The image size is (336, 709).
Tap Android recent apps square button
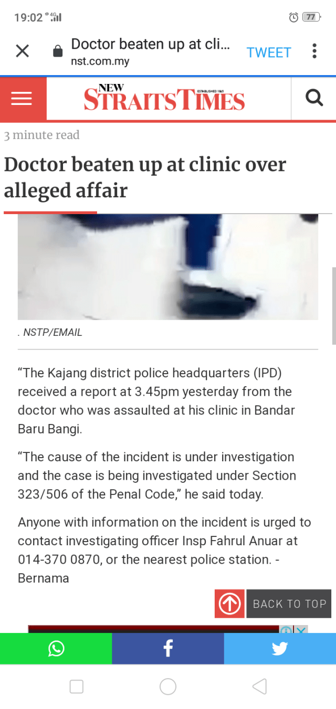pos(77,686)
